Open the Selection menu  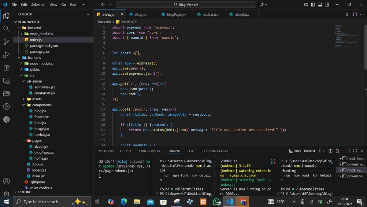tap(38, 5)
